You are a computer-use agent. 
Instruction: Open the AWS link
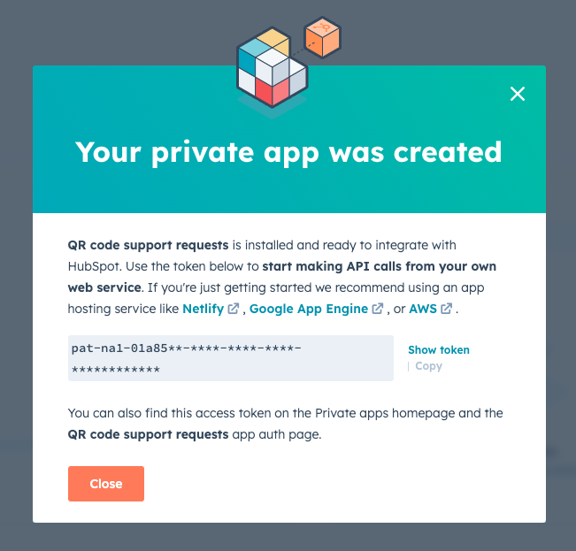(423, 309)
